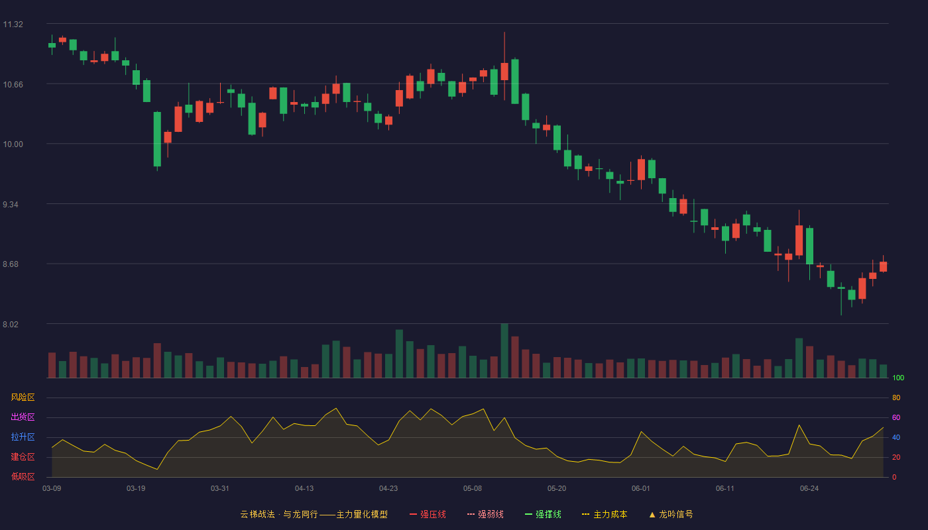Click the 06-24 date label
Viewport: 928px width, 530px height.
[809, 488]
